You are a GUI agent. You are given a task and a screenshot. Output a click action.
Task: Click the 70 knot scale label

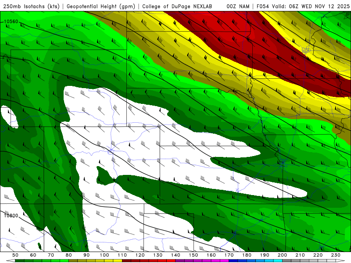(x=51, y=255)
